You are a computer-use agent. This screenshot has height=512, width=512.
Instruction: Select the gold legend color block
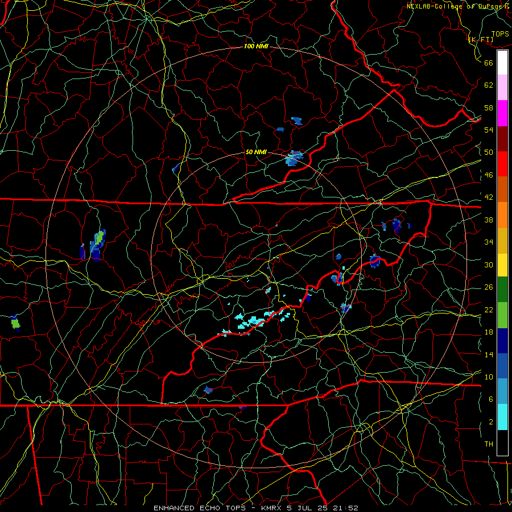point(502,240)
